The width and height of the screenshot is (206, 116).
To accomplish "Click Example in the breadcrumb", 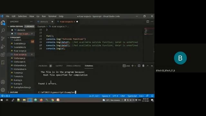I will 42,26.
